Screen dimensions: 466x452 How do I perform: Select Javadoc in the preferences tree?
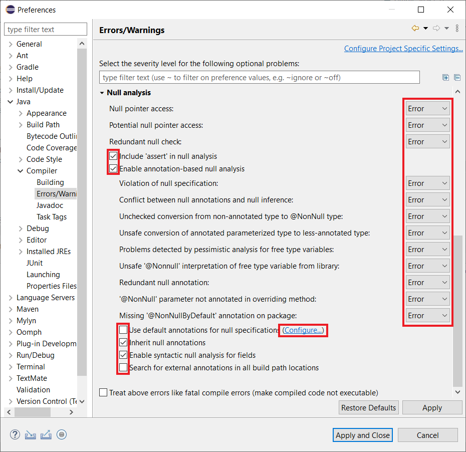point(50,205)
